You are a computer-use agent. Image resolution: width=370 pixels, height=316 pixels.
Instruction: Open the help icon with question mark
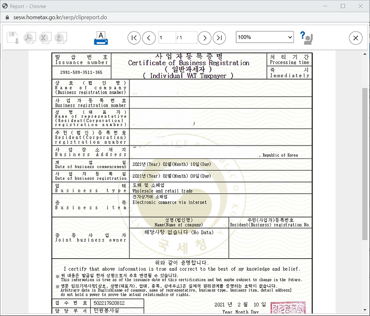306,38
